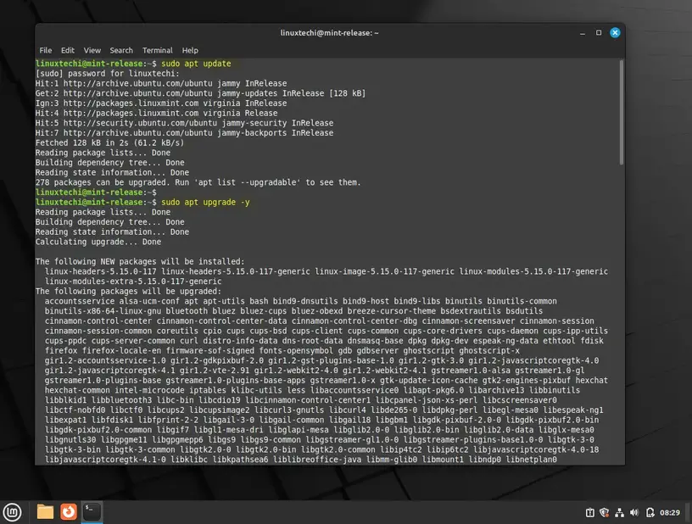Click the empty prompt line before upgrade command
Image resolution: width=692 pixels, height=524 pixels.
(x=96, y=192)
